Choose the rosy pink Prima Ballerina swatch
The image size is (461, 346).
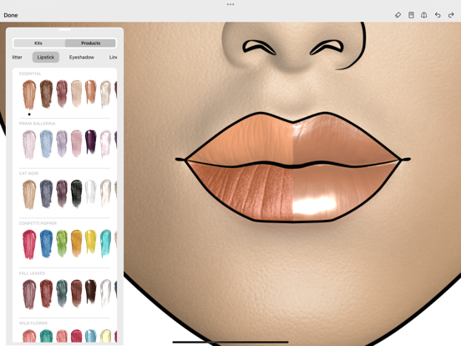click(77, 143)
